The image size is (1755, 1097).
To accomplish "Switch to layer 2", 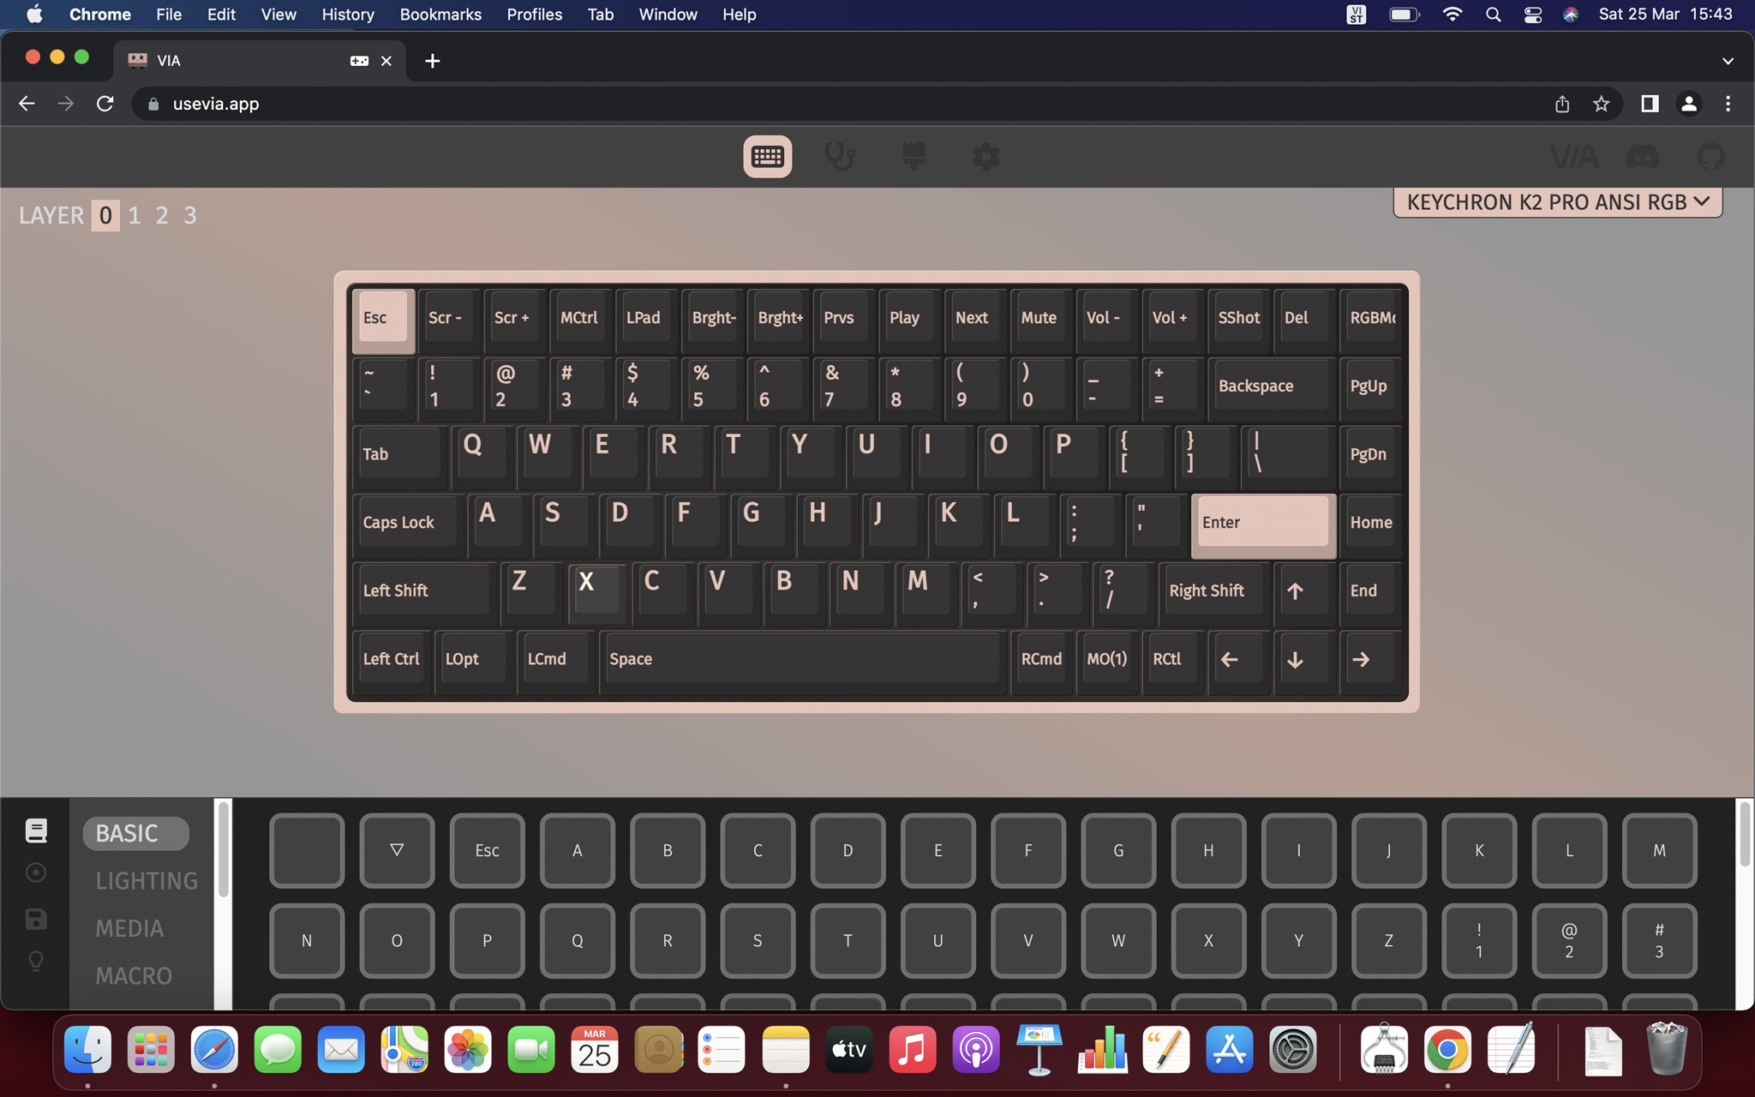I will (x=162, y=215).
